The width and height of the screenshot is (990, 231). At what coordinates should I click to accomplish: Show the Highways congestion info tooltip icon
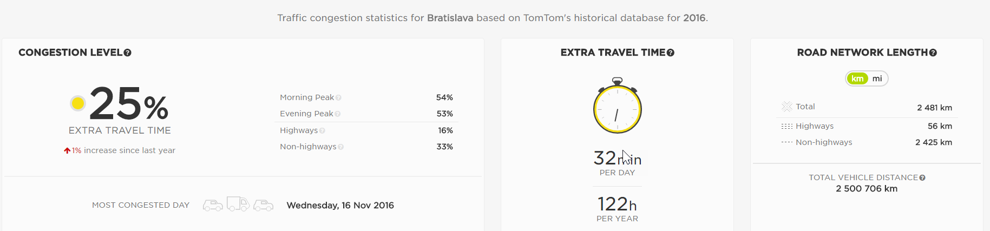point(322,131)
